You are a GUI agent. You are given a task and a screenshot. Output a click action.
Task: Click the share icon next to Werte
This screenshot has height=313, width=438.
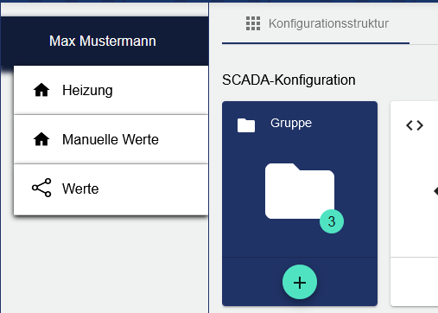[41, 188]
